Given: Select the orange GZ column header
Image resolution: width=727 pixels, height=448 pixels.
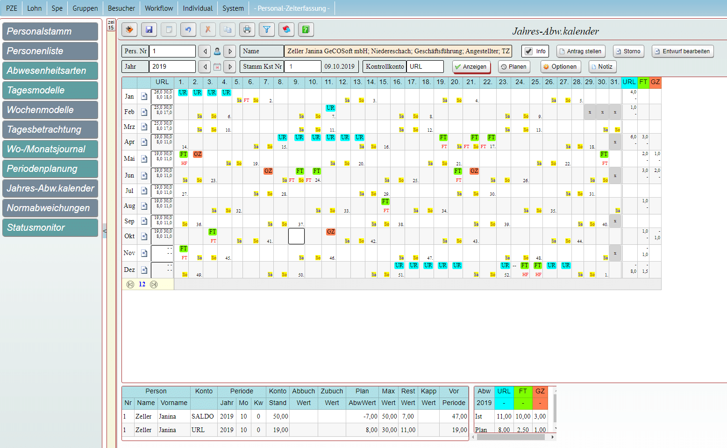Looking at the screenshot, I should coord(655,82).
